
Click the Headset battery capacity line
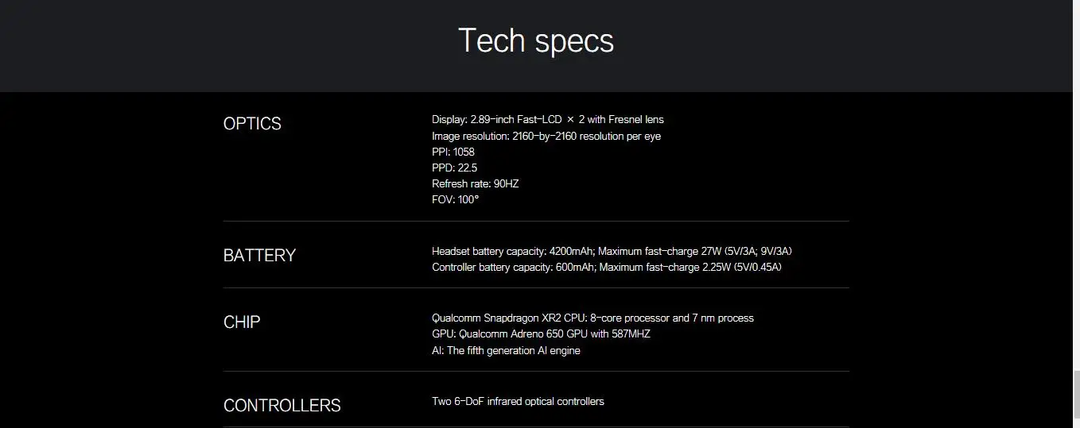(x=611, y=251)
